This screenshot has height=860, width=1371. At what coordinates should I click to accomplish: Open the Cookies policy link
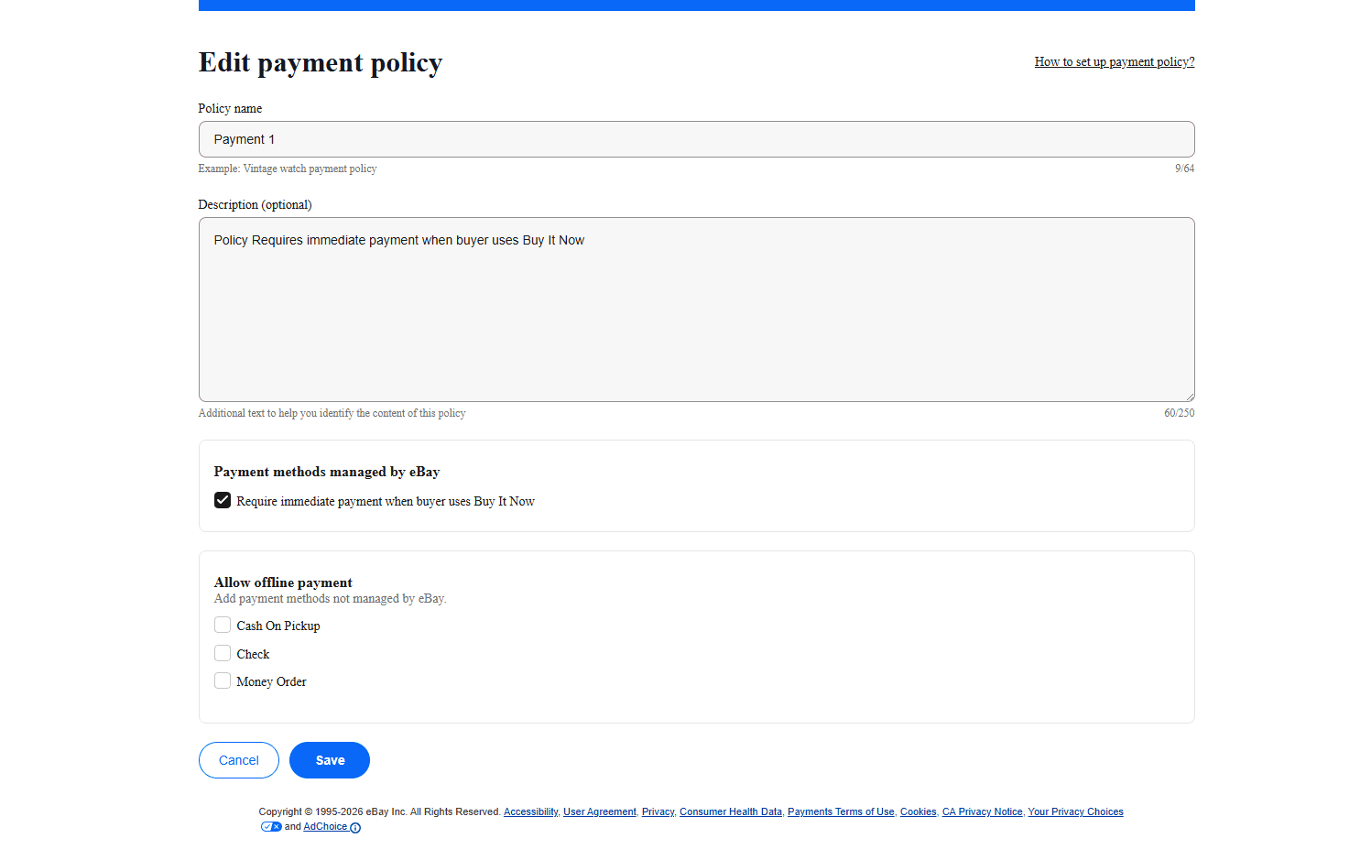tap(918, 811)
